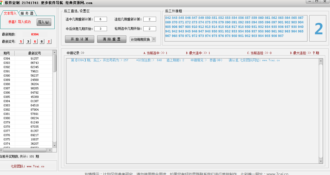Click the app icon in title bar

click(x=2, y=2)
